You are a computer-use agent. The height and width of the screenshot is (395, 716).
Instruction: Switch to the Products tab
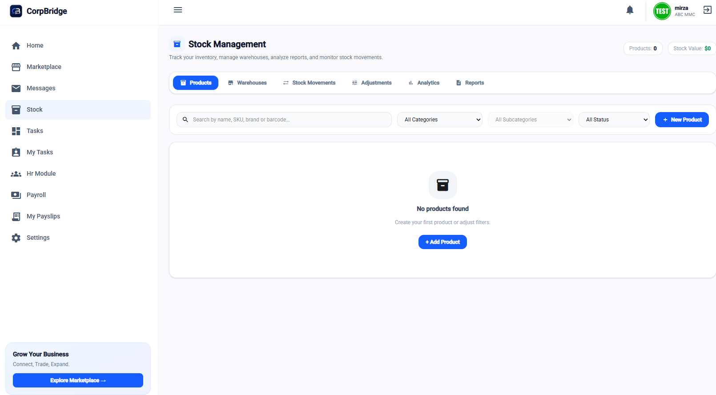(x=196, y=83)
